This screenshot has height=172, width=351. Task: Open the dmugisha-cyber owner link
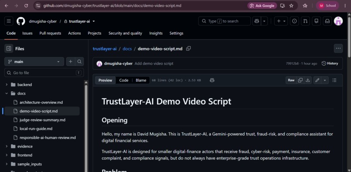point(43,21)
